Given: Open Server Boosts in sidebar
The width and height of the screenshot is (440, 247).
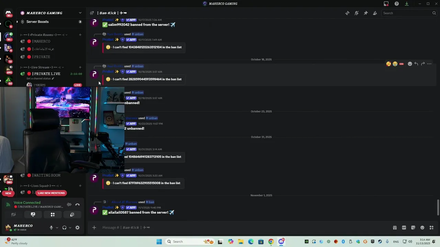Looking at the screenshot, I should pos(51,22).
